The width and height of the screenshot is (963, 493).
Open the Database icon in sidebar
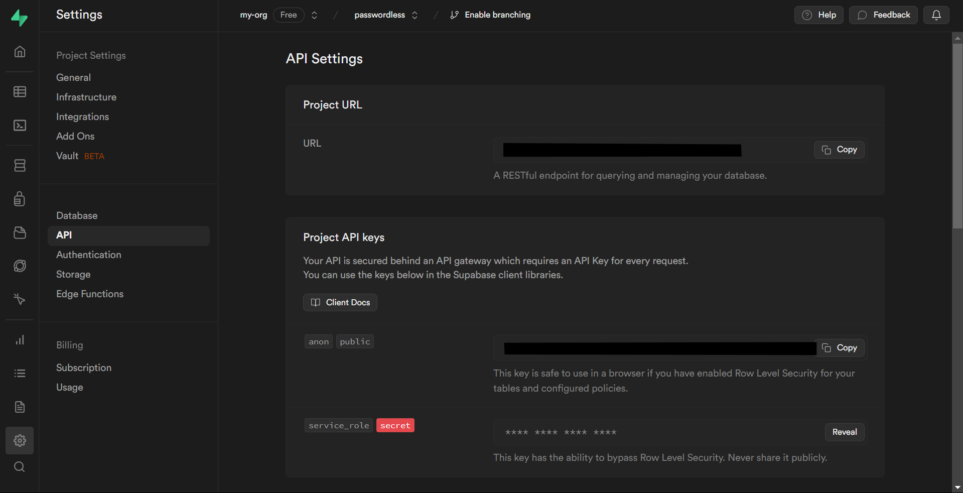pyautogui.click(x=20, y=165)
